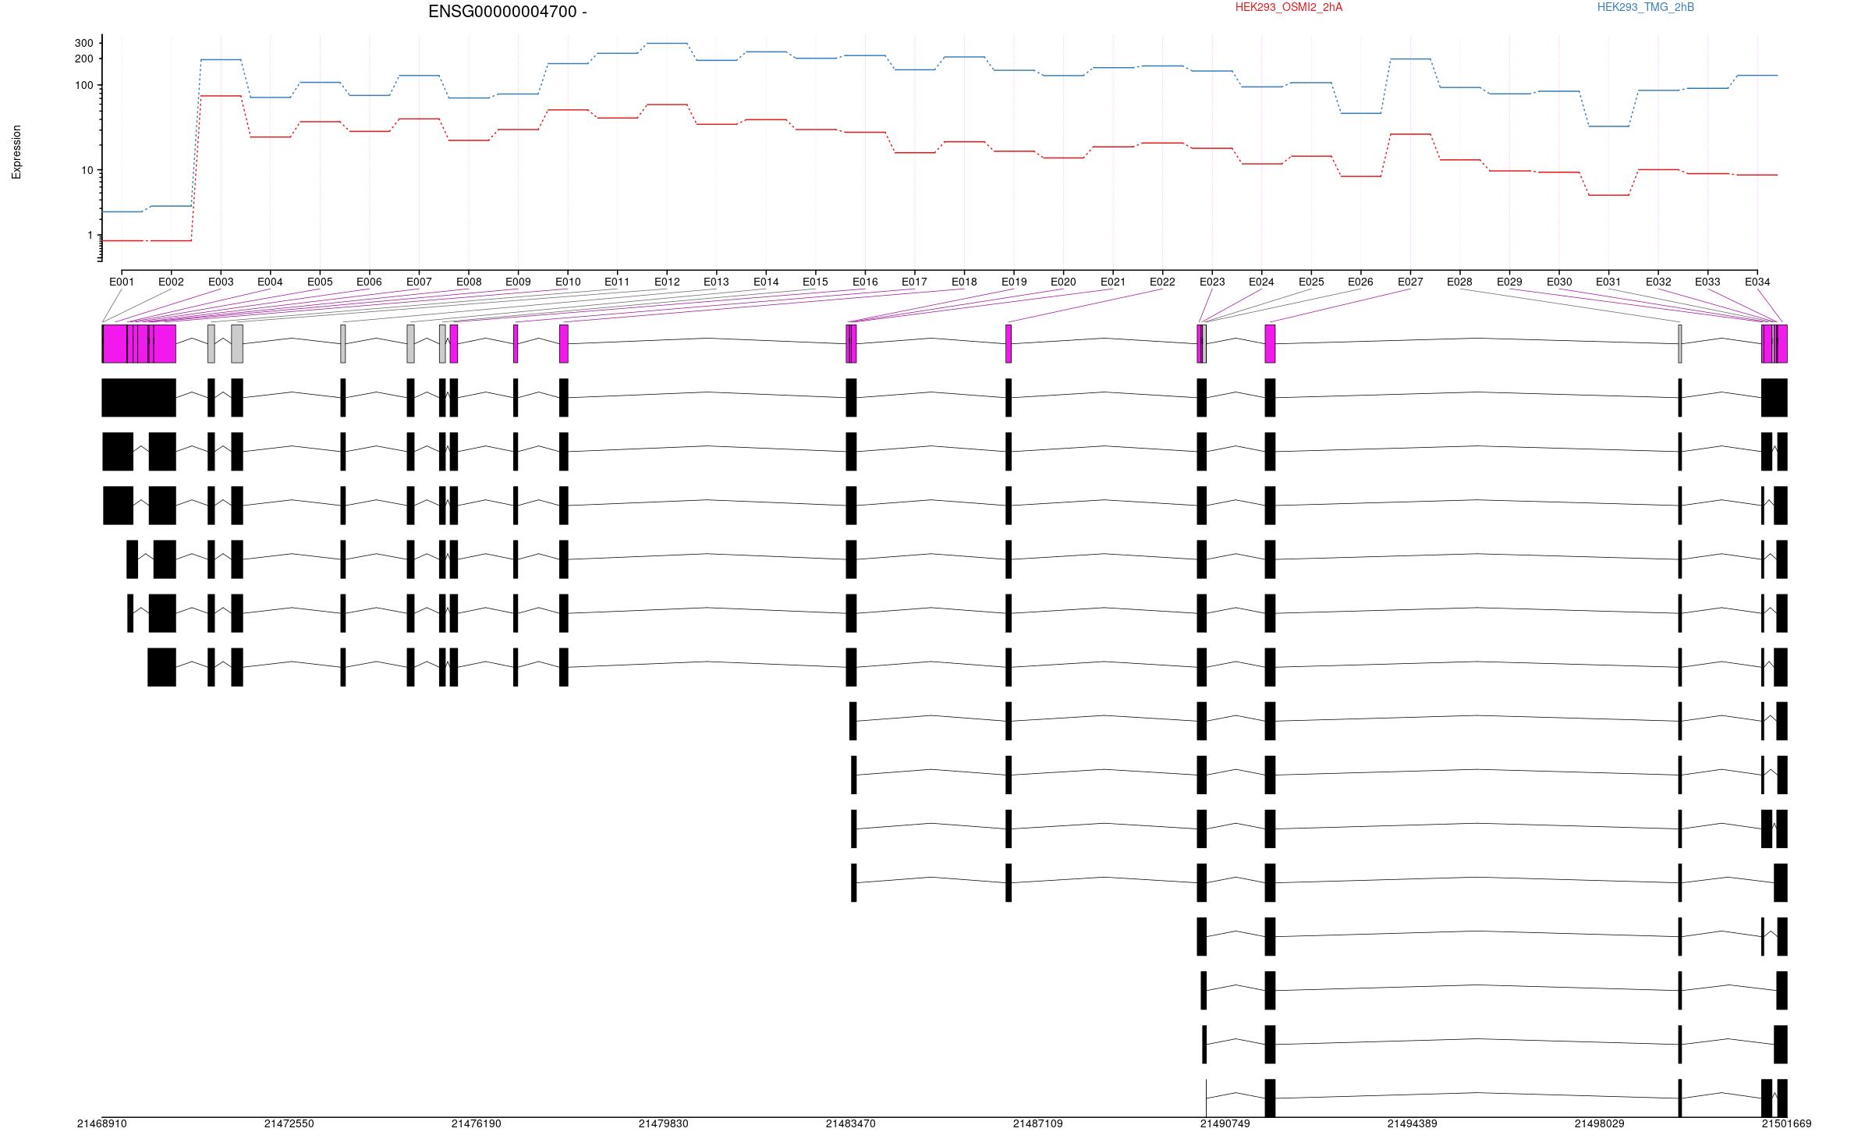Click exon bin label E006

click(369, 282)
